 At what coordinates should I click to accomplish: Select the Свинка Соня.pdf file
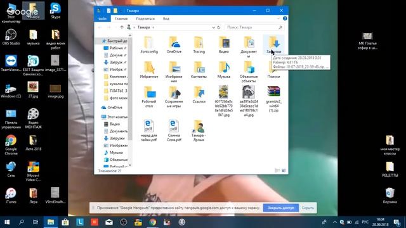pos(174,130)
